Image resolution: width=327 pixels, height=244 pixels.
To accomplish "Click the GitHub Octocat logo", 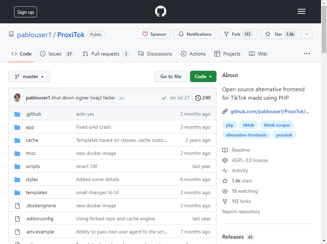I will 161,11.
